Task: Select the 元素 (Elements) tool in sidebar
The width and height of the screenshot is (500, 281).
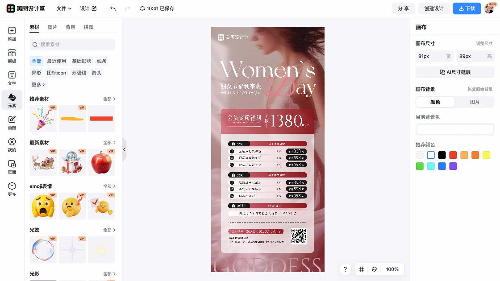Action: click(12, 100)
